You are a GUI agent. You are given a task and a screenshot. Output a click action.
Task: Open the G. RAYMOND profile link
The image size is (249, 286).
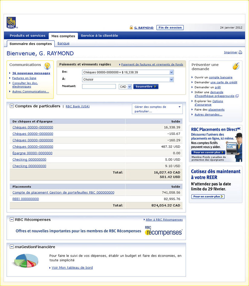pos(144,28)
